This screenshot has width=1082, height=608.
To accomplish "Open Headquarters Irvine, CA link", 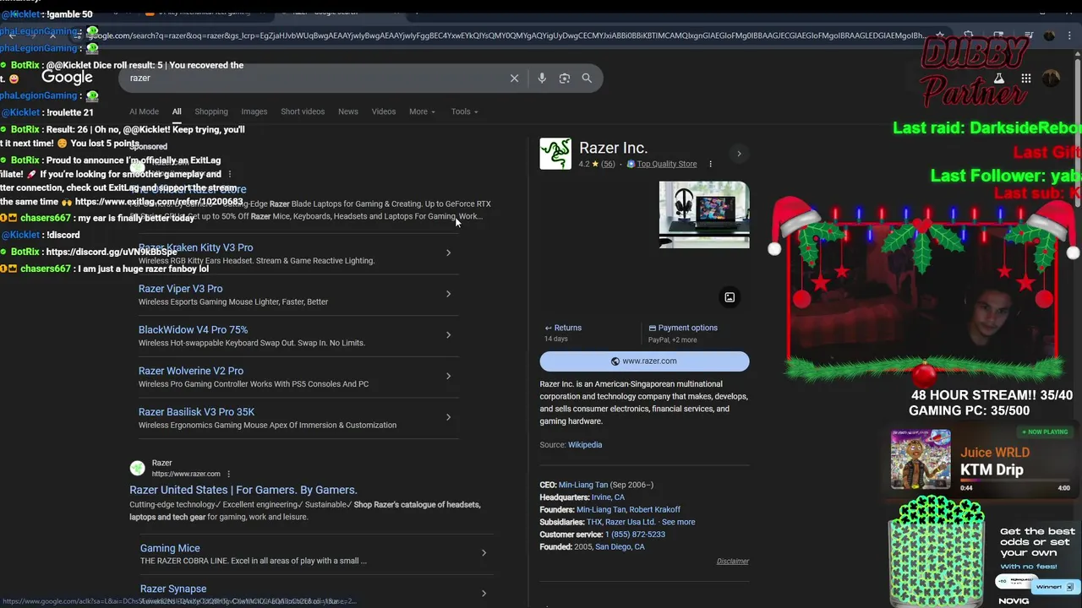I will pyautogui.click(x=608, y=497).
